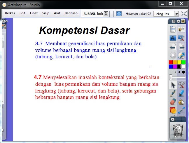Image resolution: width=189 pixels, height=143 pixels.
Task: Select the Highlighter tool
Action: [182, 93]
